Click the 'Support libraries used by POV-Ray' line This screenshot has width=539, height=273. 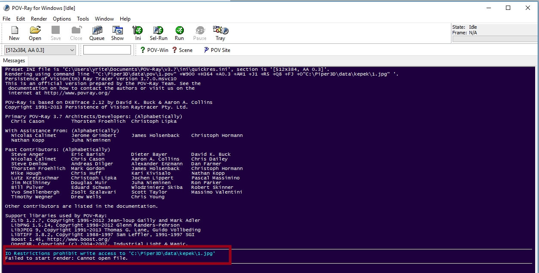(x=56, y=216)
